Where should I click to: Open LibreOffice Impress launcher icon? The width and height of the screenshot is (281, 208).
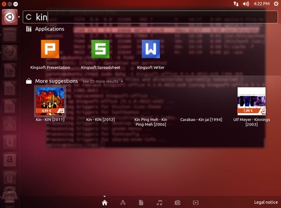[10, 107]
